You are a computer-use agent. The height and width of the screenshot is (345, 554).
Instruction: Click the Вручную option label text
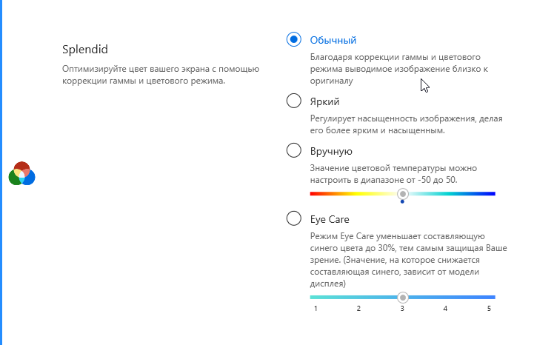click(331, 151)
